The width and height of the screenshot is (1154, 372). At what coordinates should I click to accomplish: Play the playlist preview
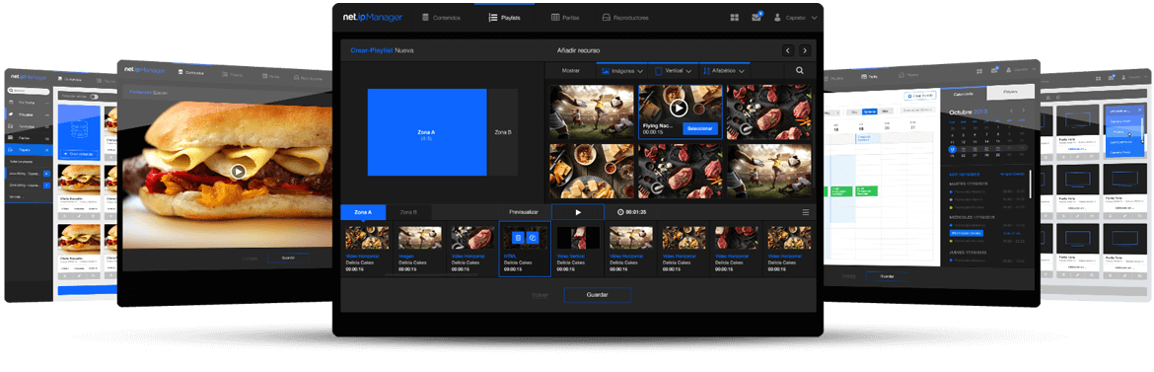[578, 212]
